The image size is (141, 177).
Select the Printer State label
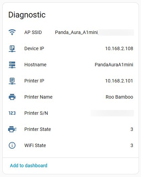pyautogui.click(x=38, y=129)
